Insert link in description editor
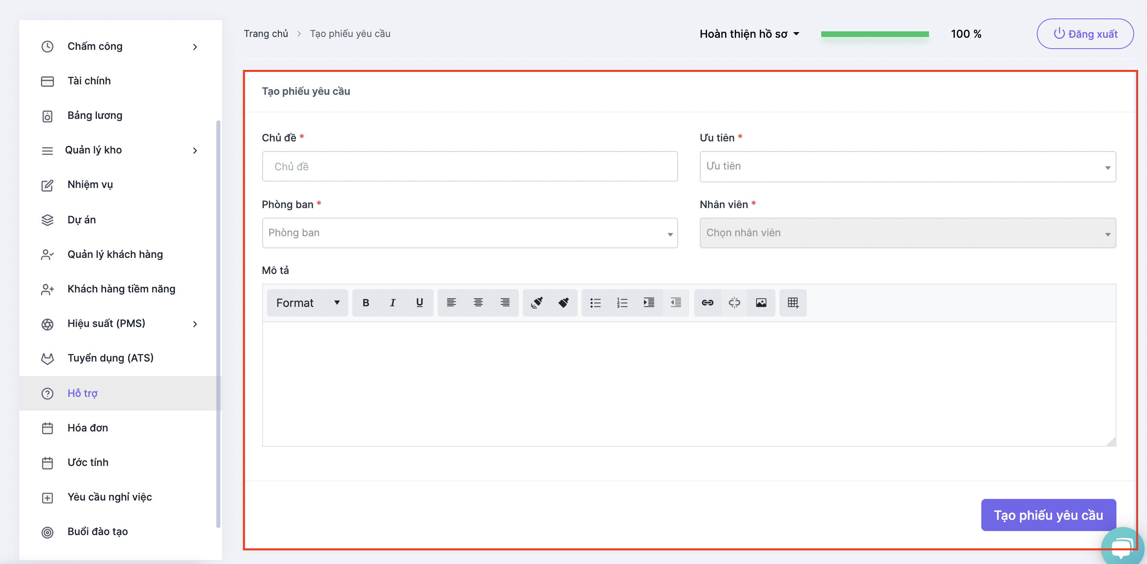The height and width of the screenshot is (564, 1147). [707, 303]
